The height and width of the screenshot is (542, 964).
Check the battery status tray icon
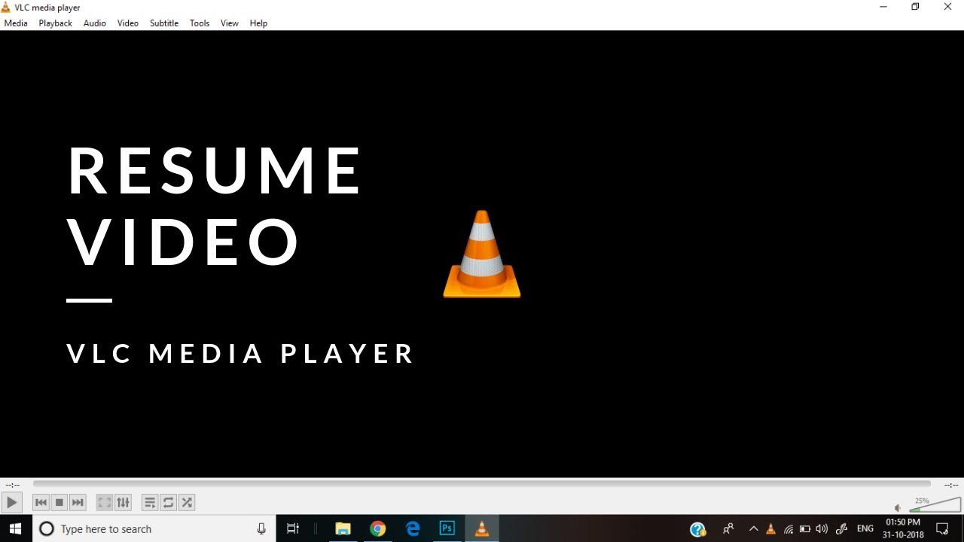tap(805, 529)
